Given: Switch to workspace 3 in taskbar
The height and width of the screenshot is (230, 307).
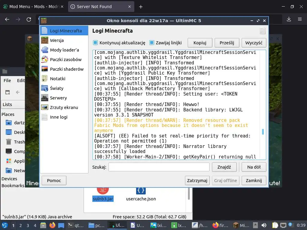Looking at the screenshot, I should [28, 226].
